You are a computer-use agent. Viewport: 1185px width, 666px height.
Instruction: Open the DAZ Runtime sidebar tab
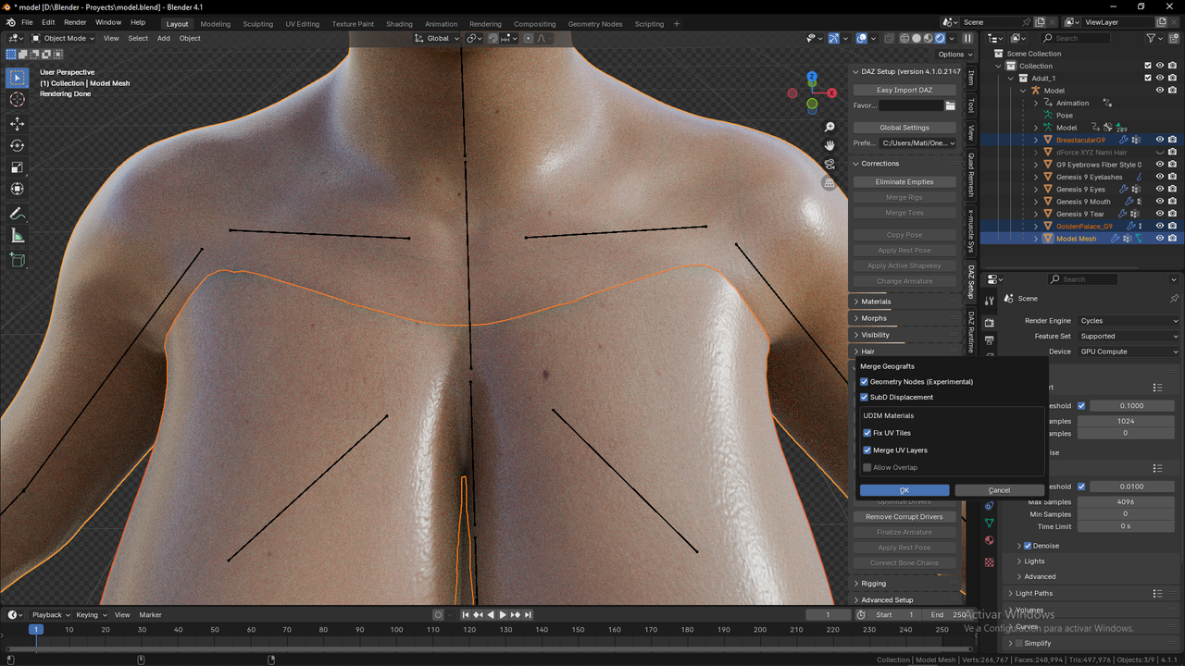coord(971,332)
